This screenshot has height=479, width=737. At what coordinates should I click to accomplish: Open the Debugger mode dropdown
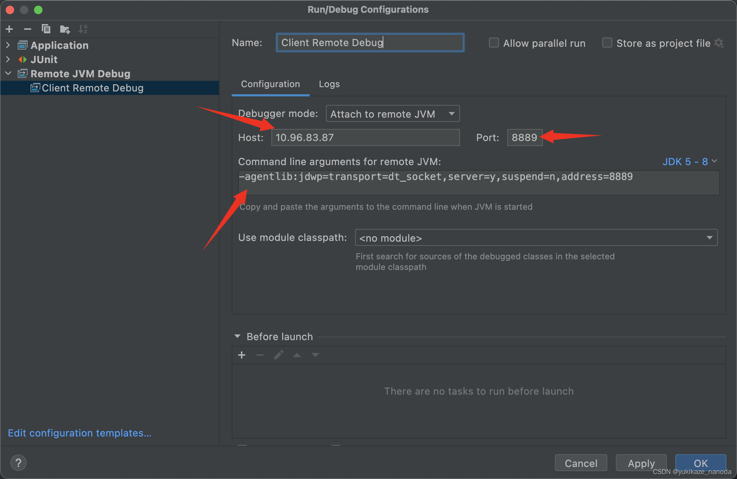tap(392, 114)
